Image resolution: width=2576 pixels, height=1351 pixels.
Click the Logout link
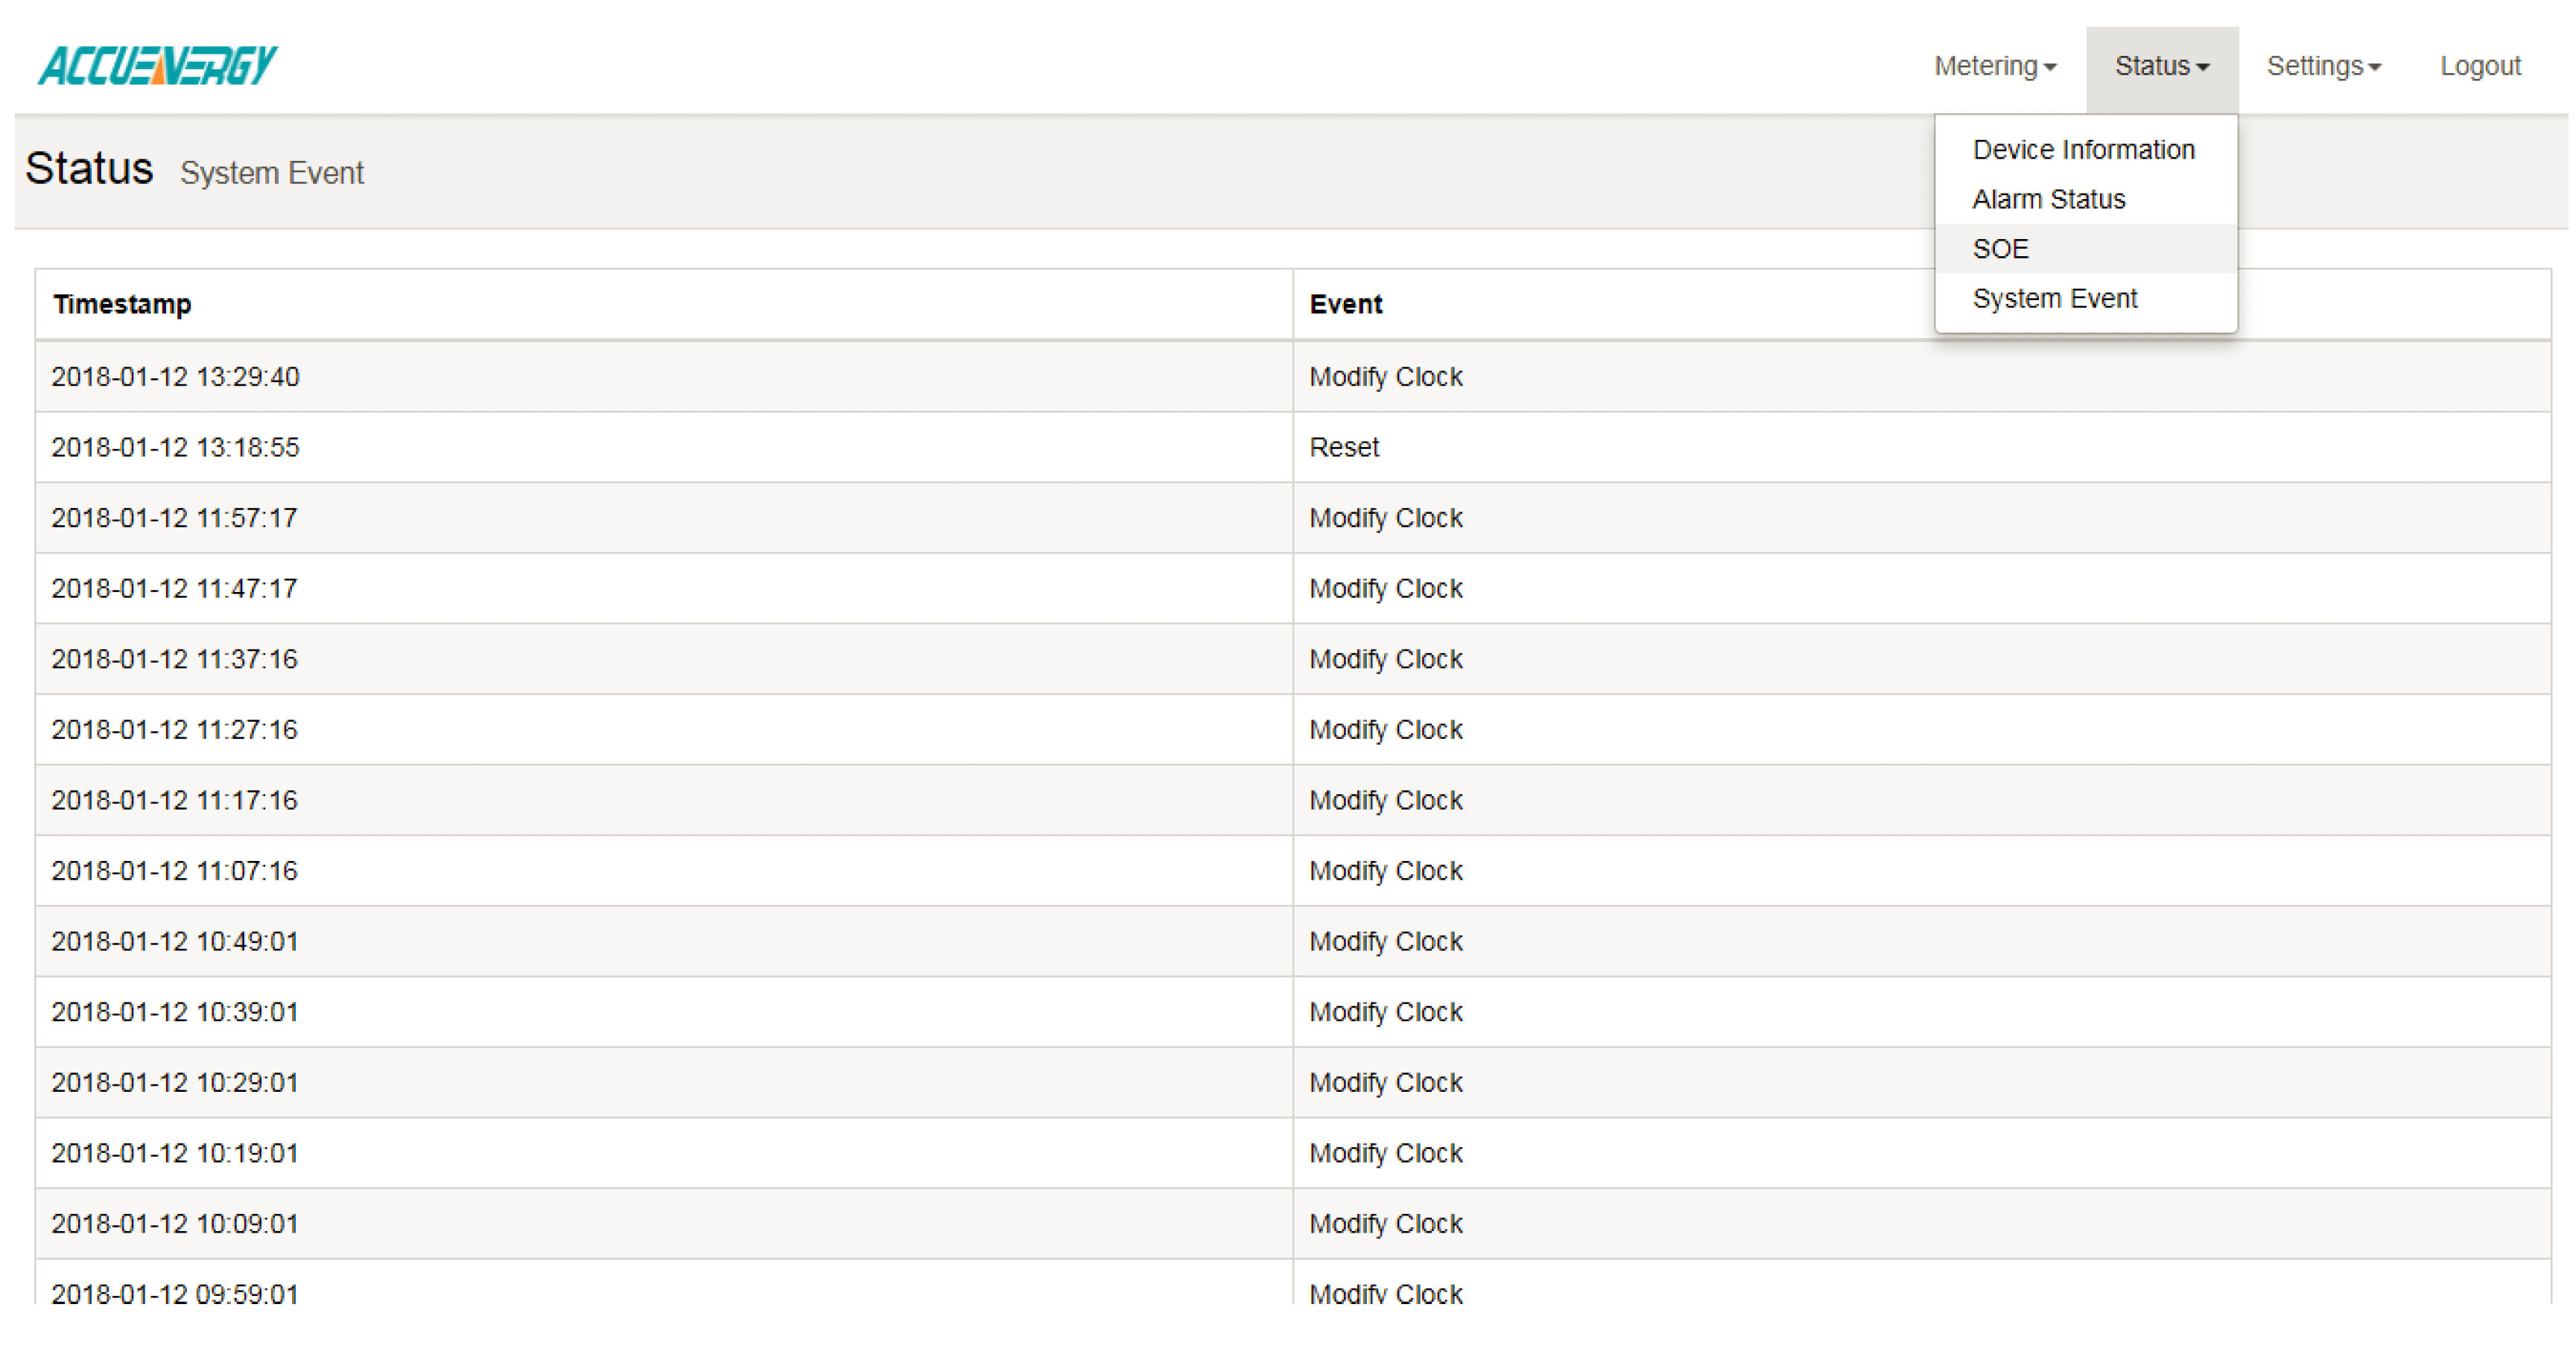point(2479,66)
